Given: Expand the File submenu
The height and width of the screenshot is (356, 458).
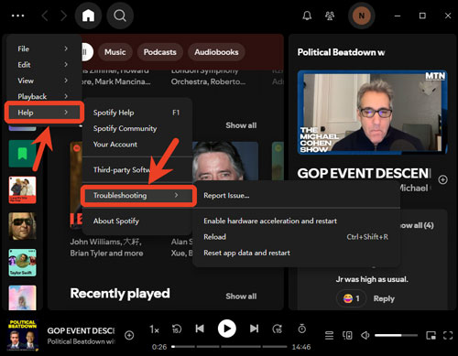Looking at the screenshot, I should click(43, 49).
